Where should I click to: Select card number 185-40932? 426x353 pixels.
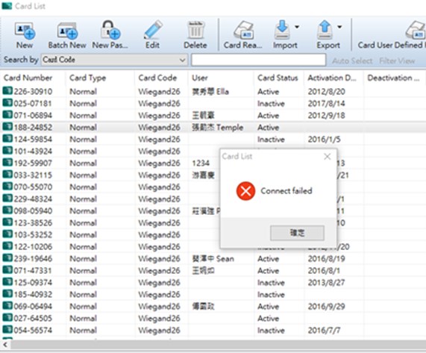click(33, 295)
